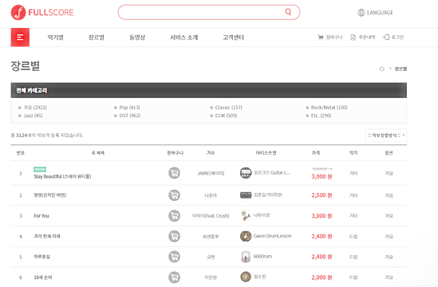Open the 서비스 소개 menu
Viewport: 438px width, 287px height.
point(184,37)
